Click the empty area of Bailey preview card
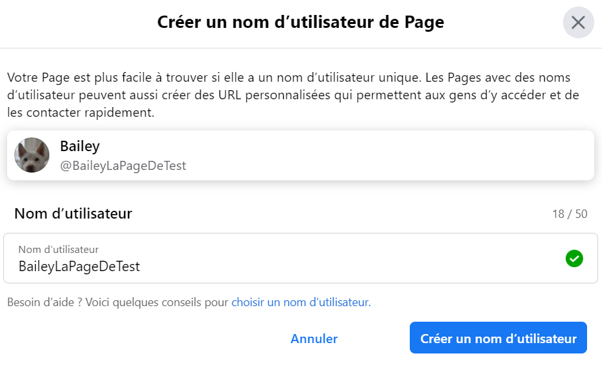602x371 pixels. click(390, 156)
